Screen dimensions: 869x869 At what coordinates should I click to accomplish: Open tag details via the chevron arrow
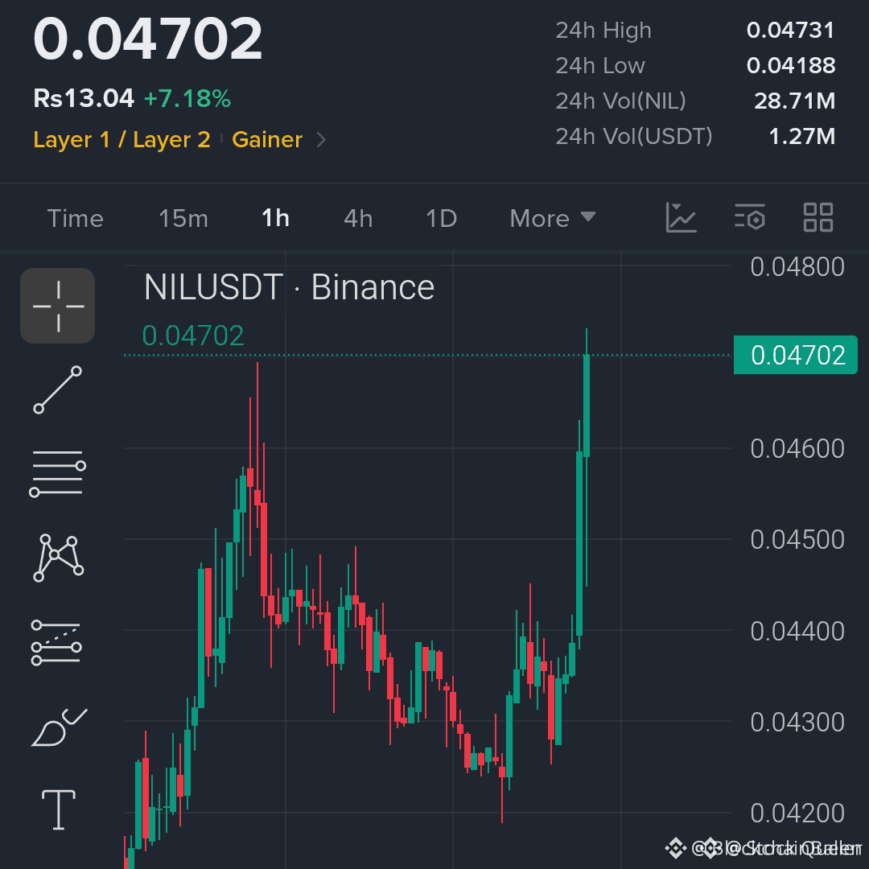click(x=321, y=140)
